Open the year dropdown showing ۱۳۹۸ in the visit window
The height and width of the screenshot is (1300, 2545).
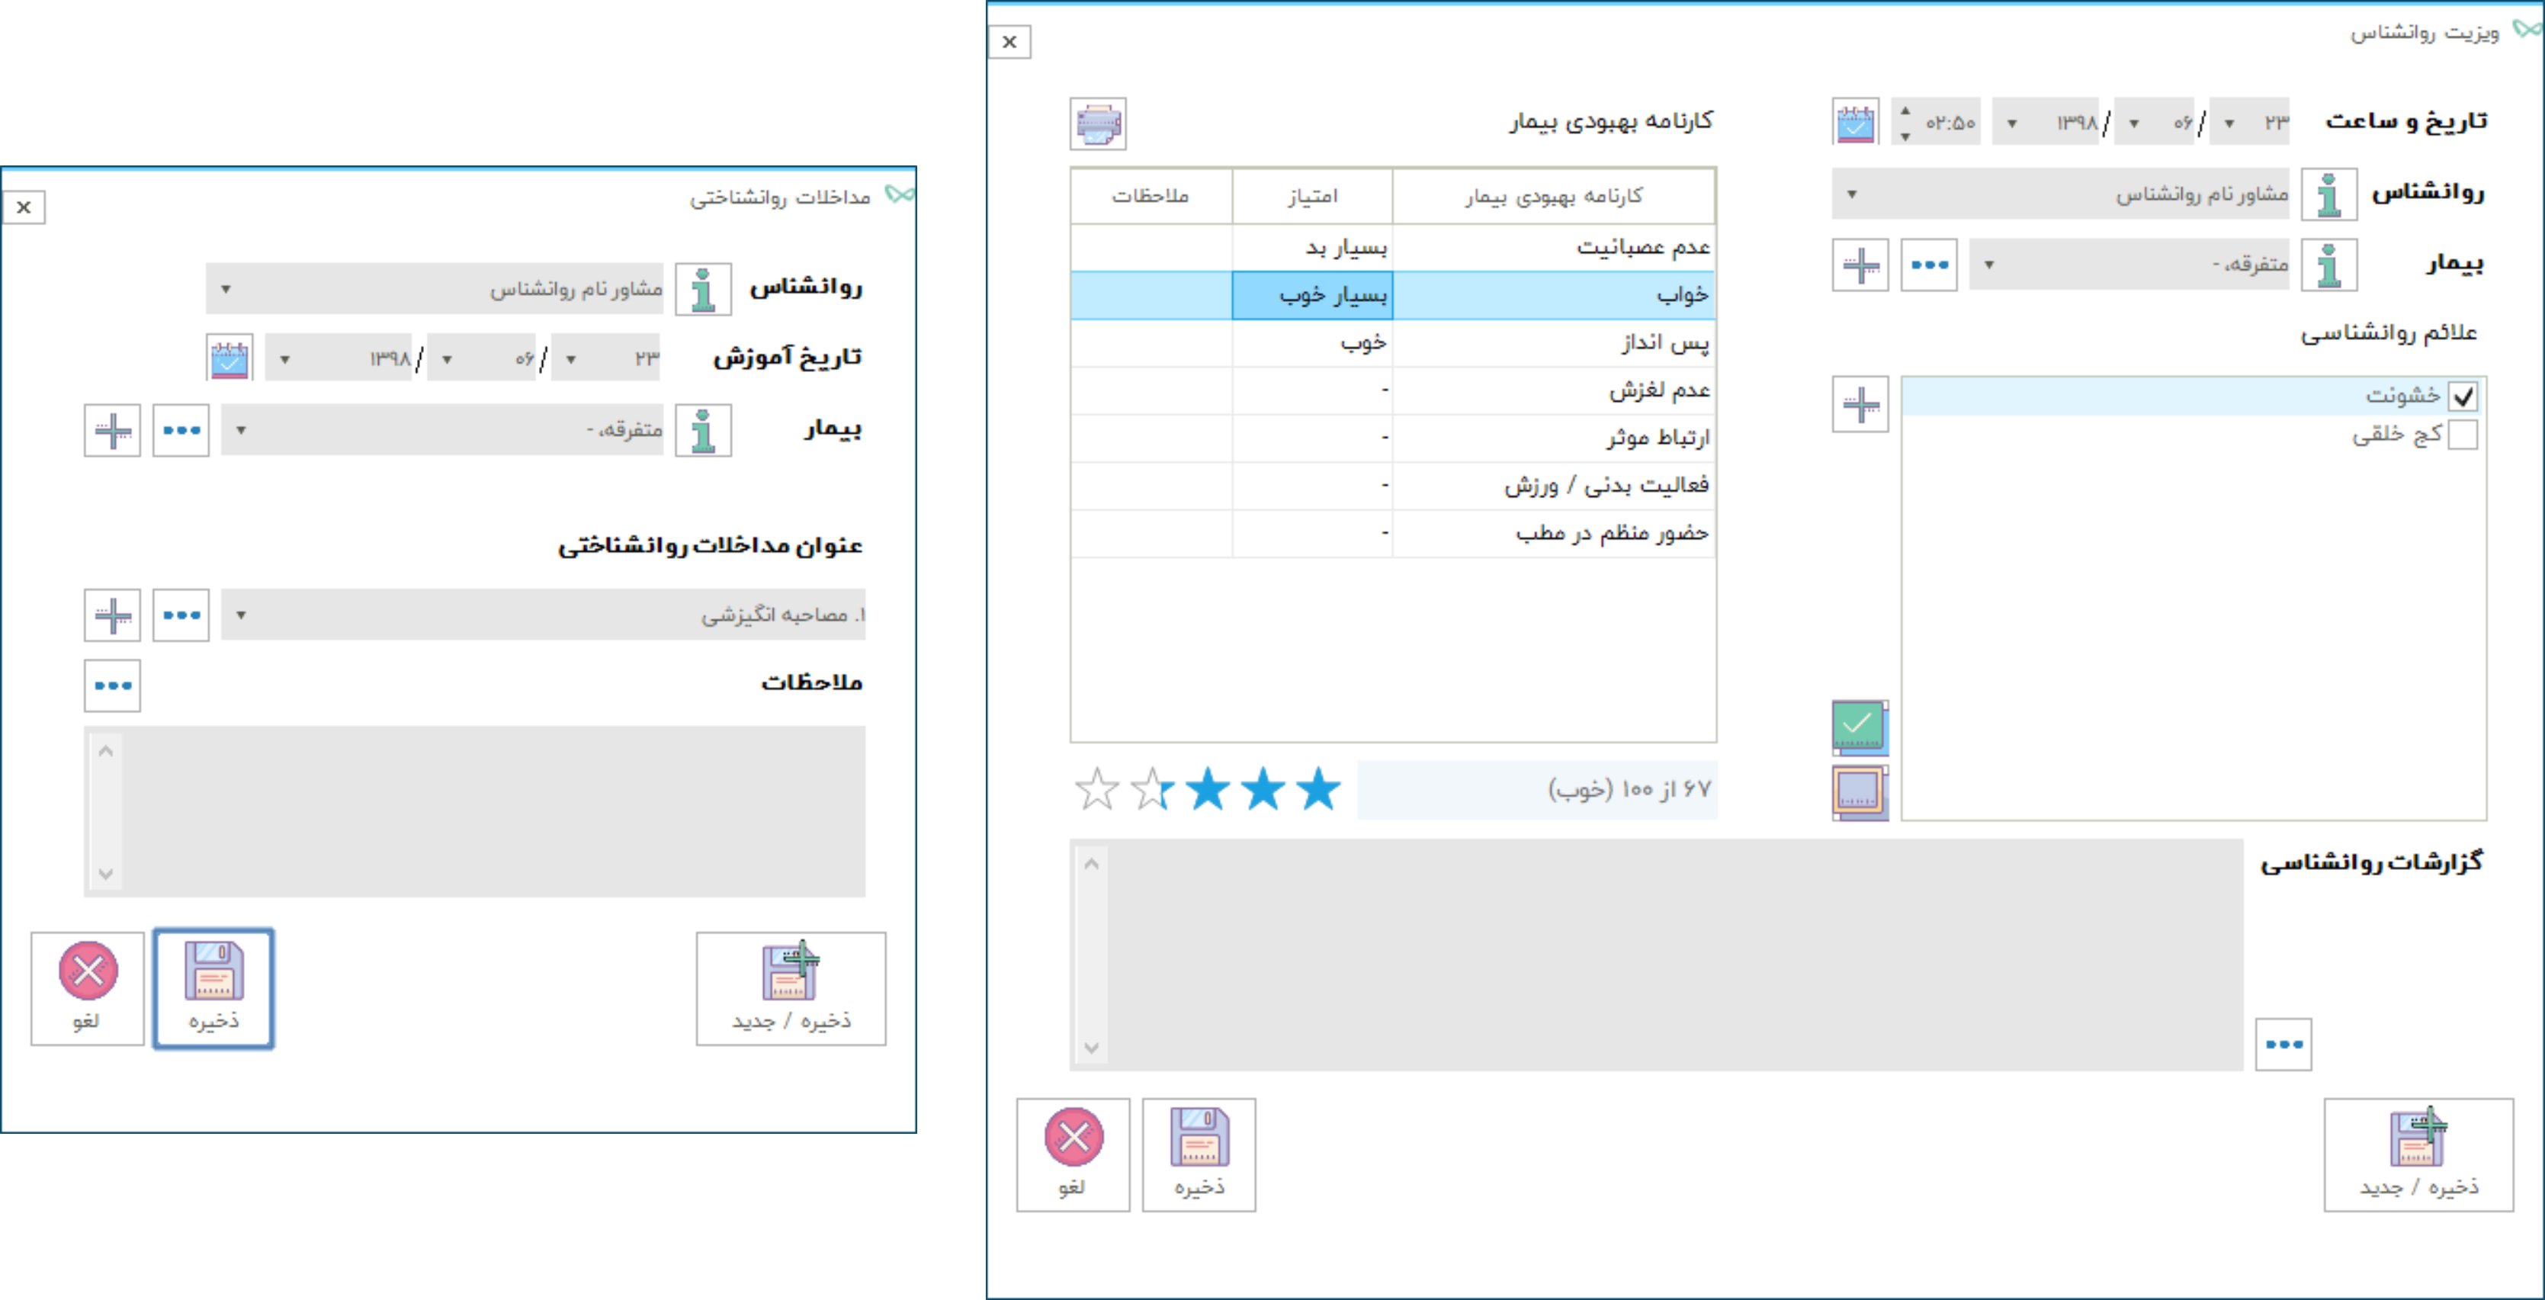2046,123
